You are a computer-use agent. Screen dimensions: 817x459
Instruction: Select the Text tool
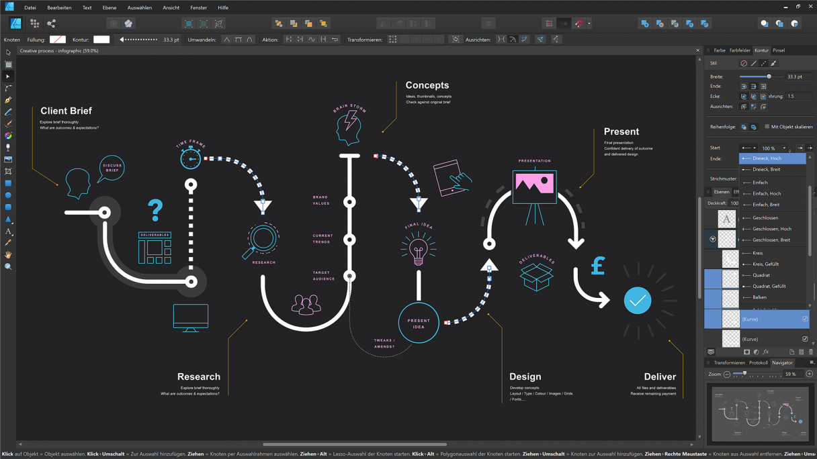(x=9, y=232)
